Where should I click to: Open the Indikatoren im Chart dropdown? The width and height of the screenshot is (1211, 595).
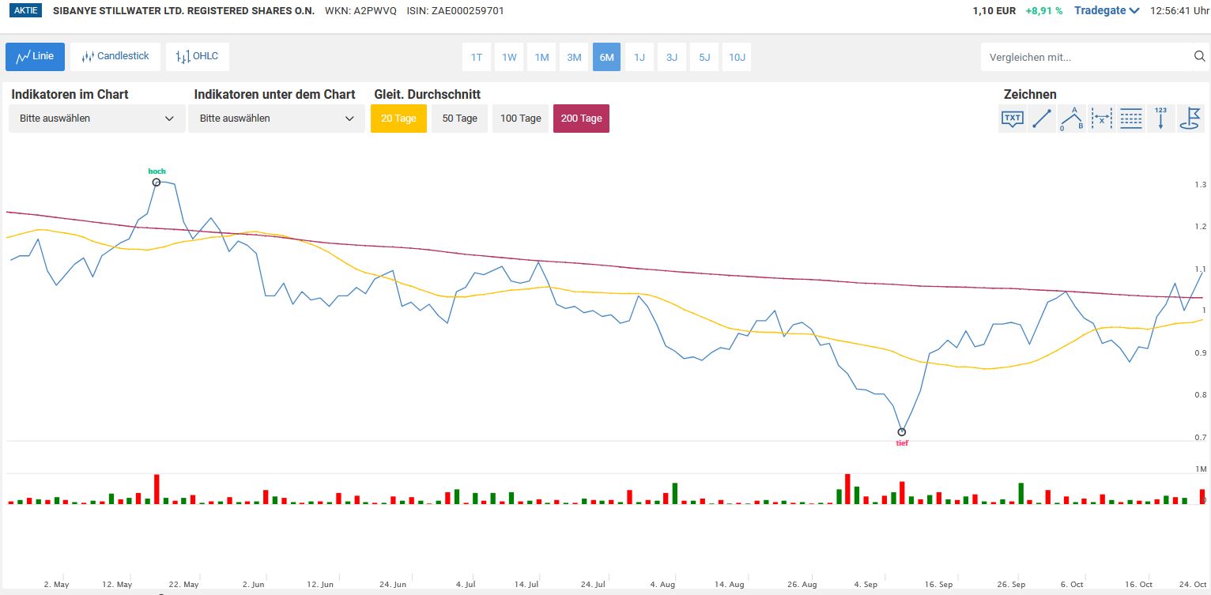pyautogui.click(x=96, y=119)
